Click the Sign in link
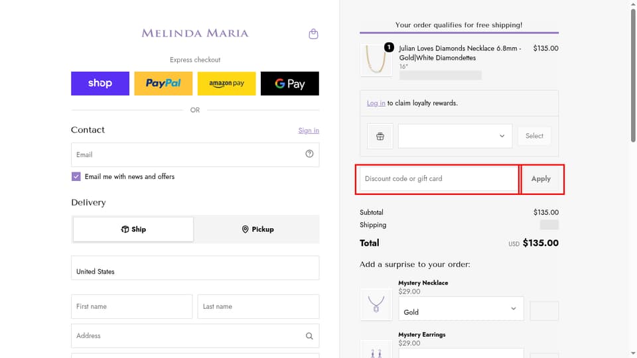 309,131
